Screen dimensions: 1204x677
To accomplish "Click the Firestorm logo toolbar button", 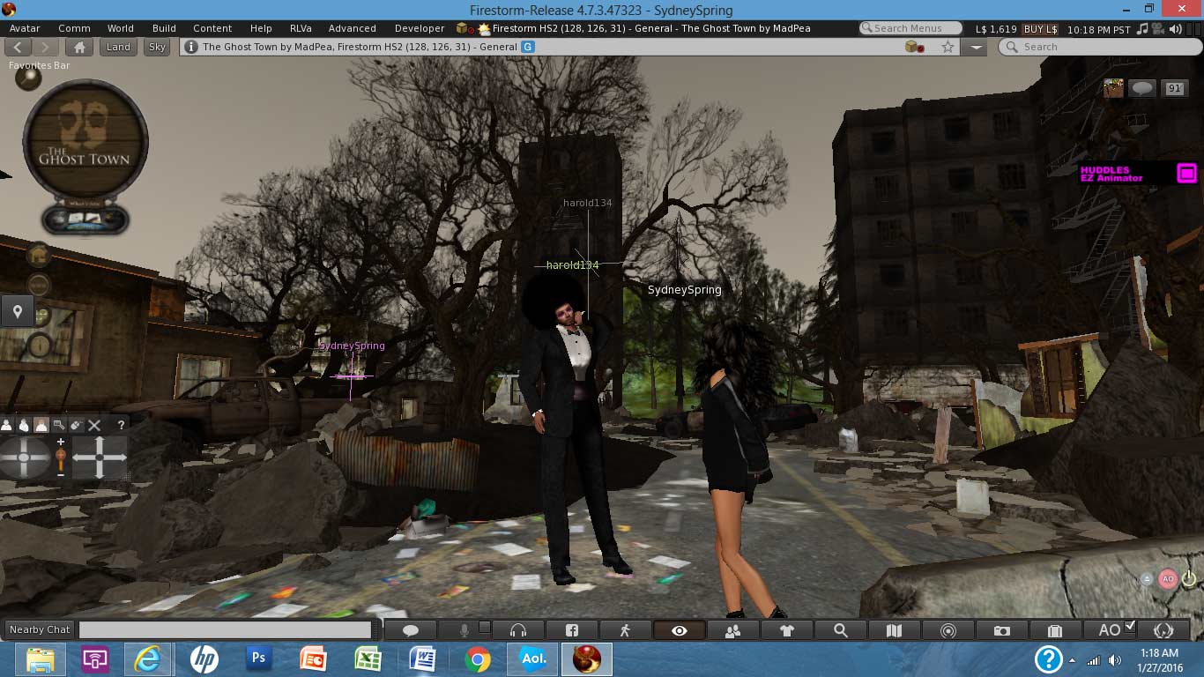I will click(1163, 630).
